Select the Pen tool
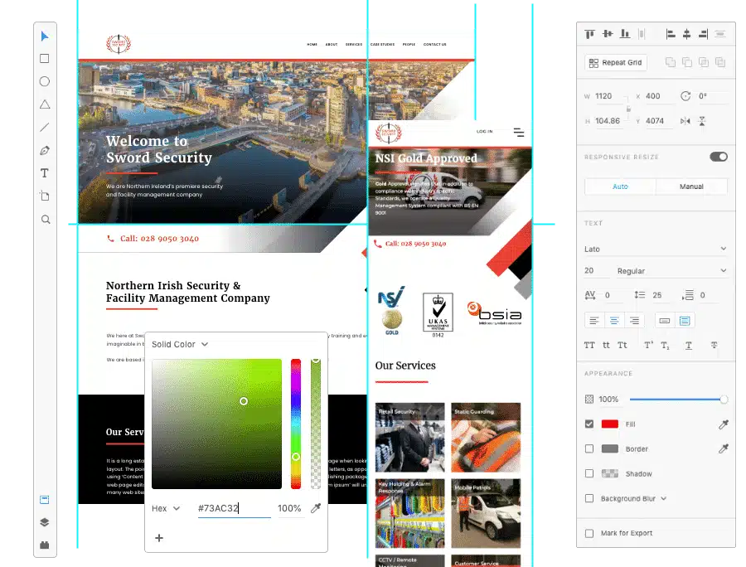746x567 pixels. 45,150
